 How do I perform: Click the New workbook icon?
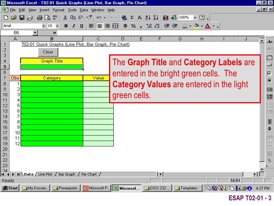(x=6, y=17)
